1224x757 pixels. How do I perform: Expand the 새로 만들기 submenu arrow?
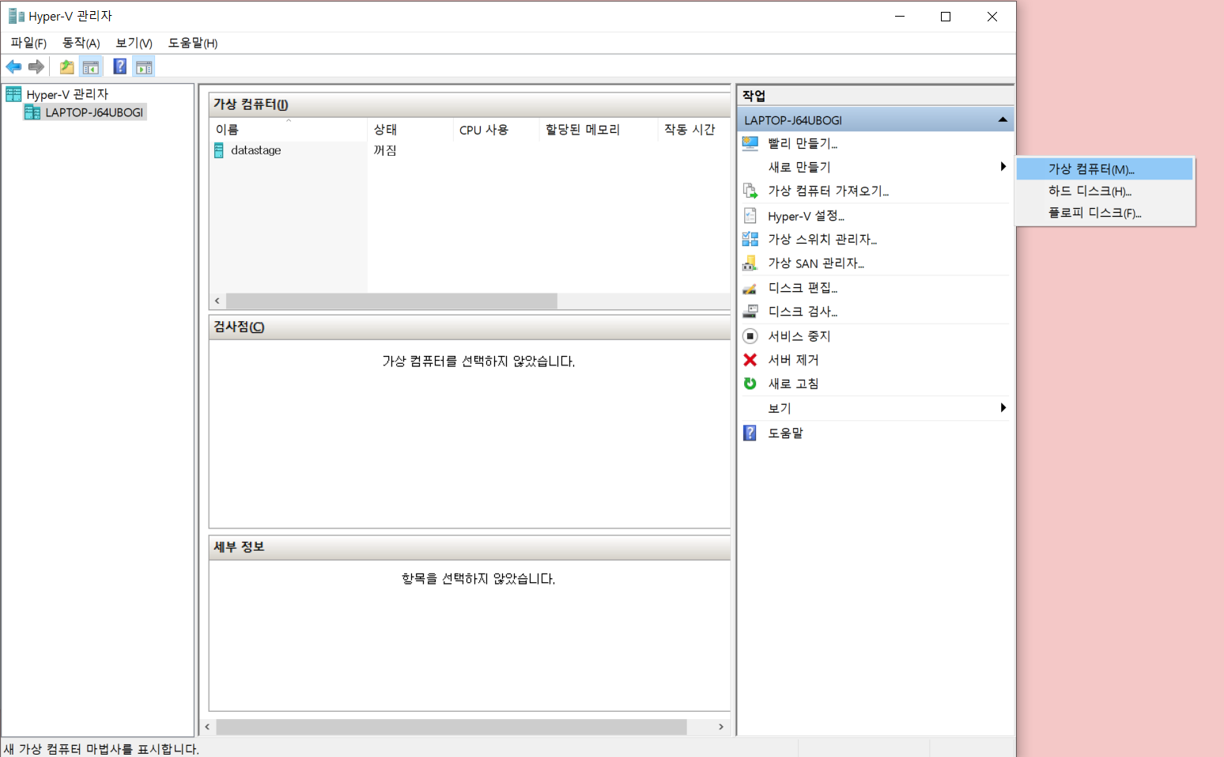pos(1003,167)
